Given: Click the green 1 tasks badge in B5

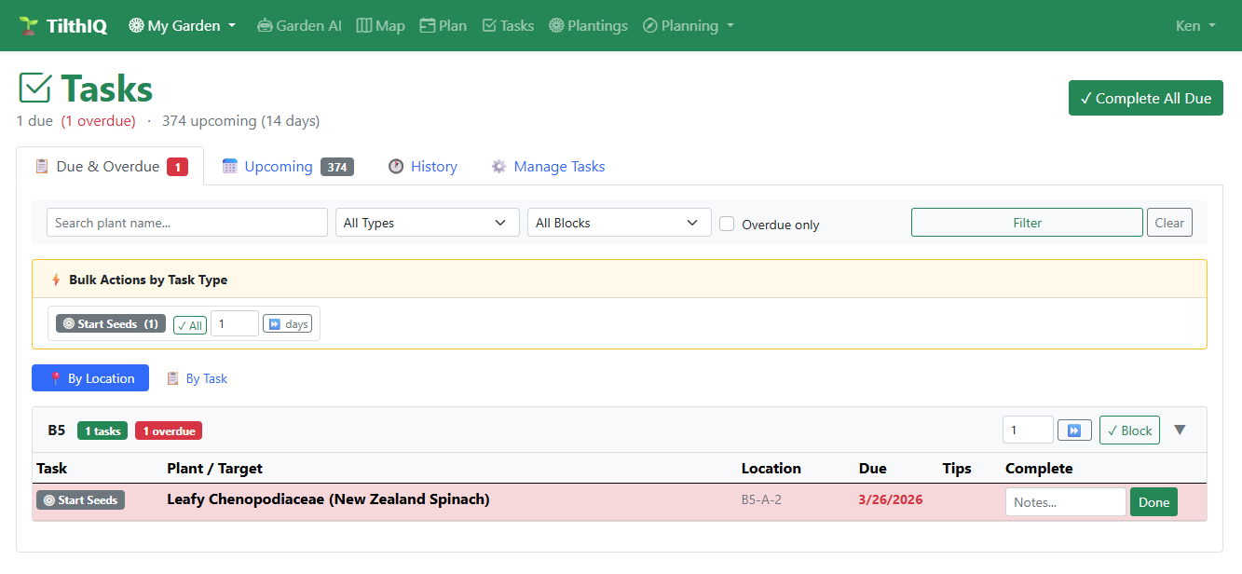Looking at the screenshot, I should coord(102,430).
